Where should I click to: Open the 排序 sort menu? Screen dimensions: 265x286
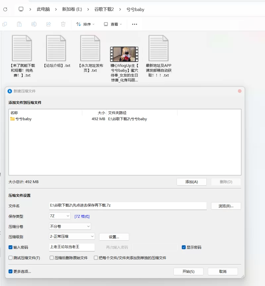click(x=85, y=24)
